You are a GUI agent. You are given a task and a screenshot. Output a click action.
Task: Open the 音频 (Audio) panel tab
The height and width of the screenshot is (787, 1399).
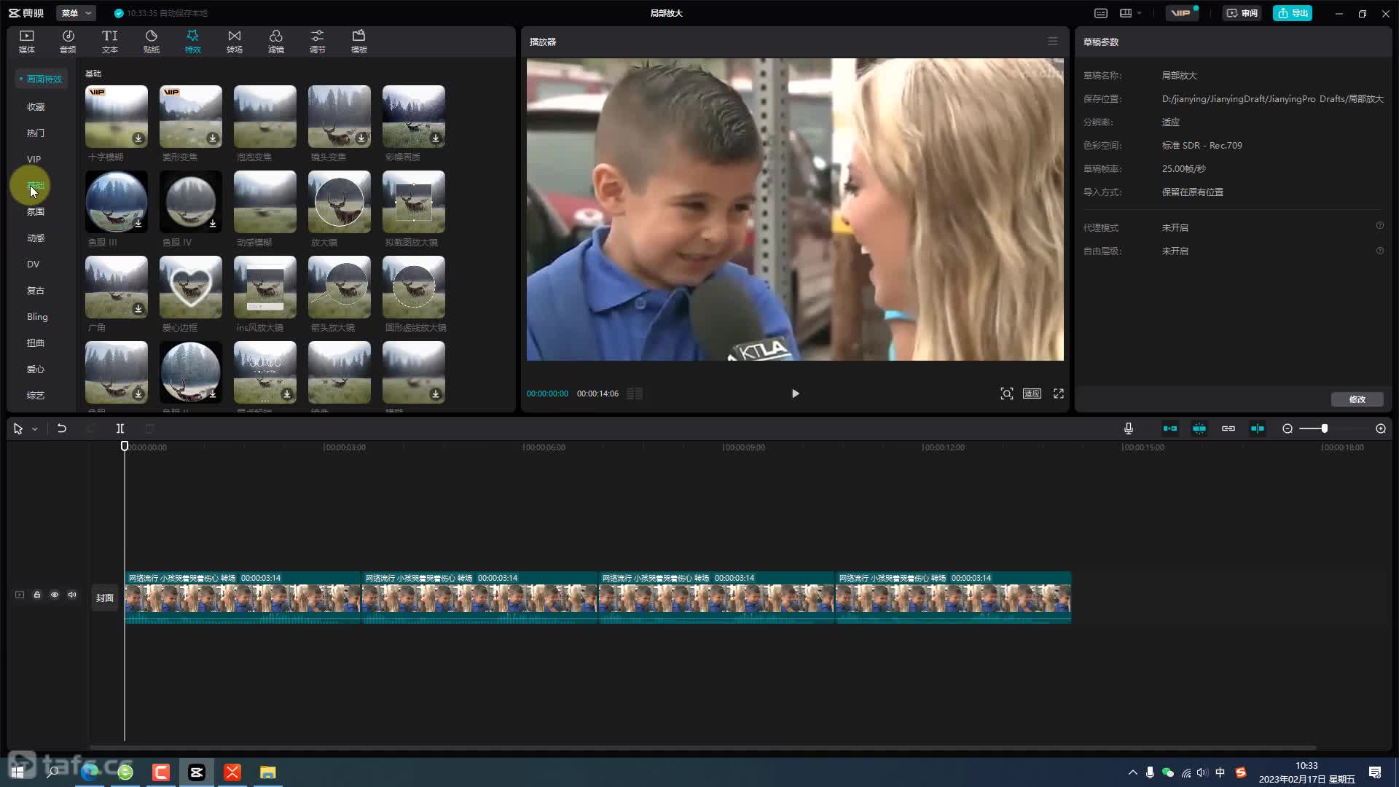[68, 42]
